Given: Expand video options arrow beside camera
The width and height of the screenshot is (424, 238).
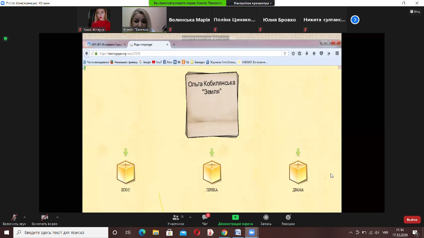Looking at the screenshot, I should click(57, 217).
